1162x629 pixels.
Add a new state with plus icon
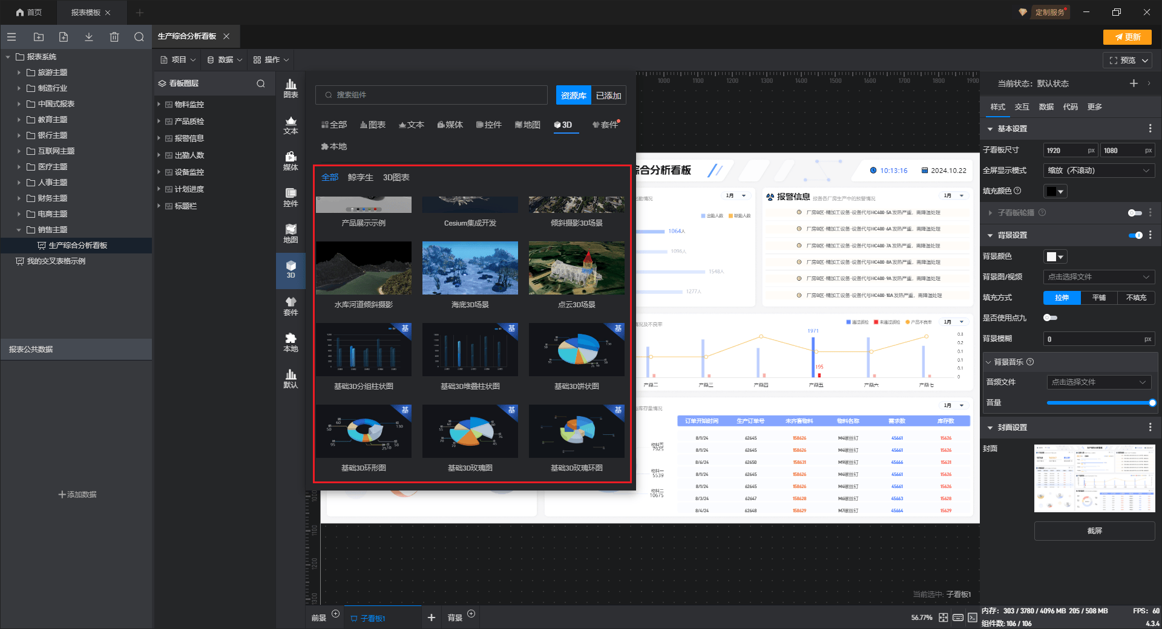pos(1134,83)
